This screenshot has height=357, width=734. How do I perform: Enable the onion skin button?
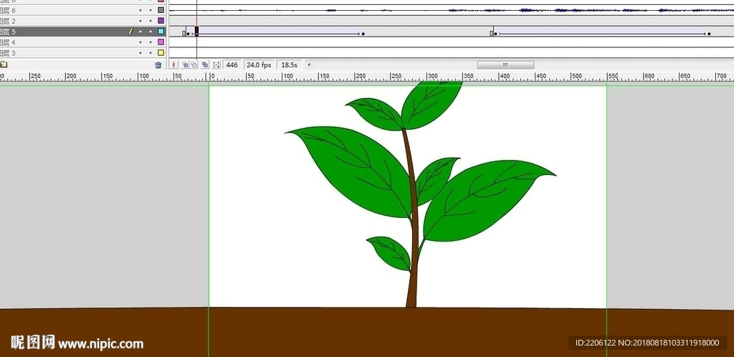coord(185,65)
